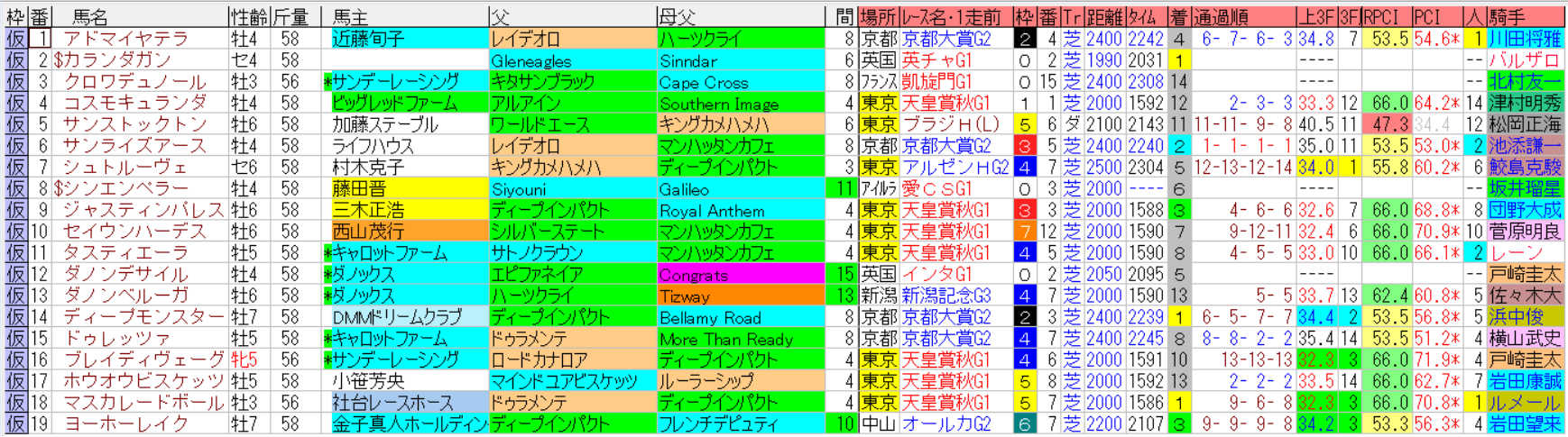Image resolution: width=1568 pixels, height=437 pixels.
Task: Open horse マスカレードボール entry
Action: 143,403
